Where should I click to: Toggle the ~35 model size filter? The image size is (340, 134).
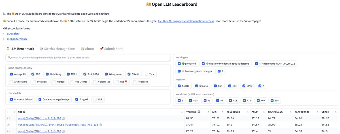(x=245, y=100)
